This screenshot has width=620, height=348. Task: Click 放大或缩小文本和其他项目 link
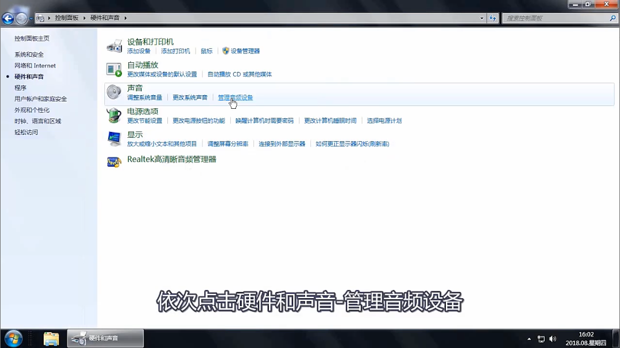(162, 144)
